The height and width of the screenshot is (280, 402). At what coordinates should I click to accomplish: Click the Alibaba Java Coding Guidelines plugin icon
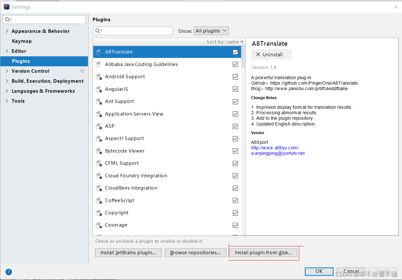99,64
